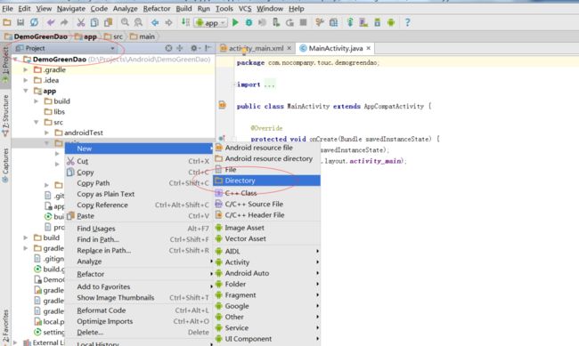Image resolution: width=579 pixels, height=346 pixels.
Task: Choose Android resource file in submenu
Action: pos(267,148)
